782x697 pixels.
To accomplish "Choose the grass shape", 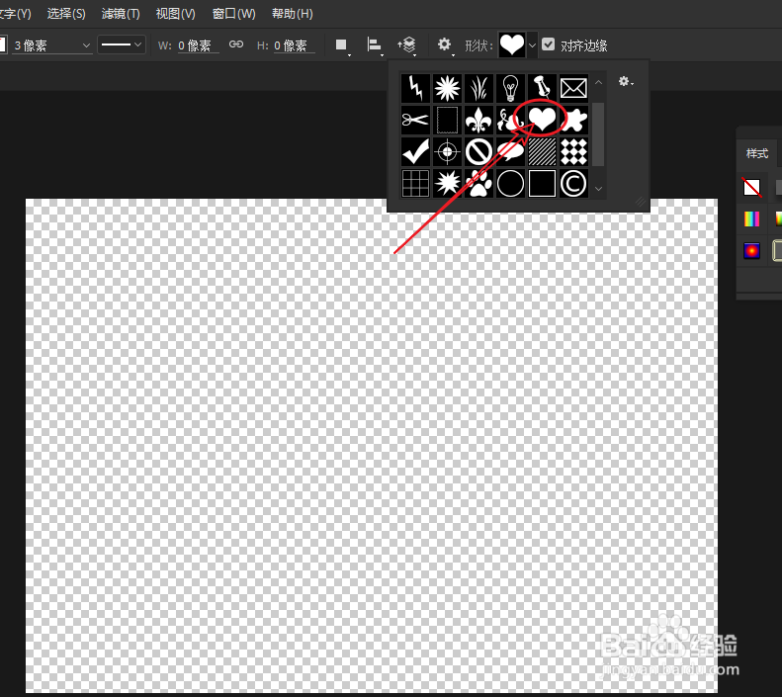I will click(x=478, y=88).
